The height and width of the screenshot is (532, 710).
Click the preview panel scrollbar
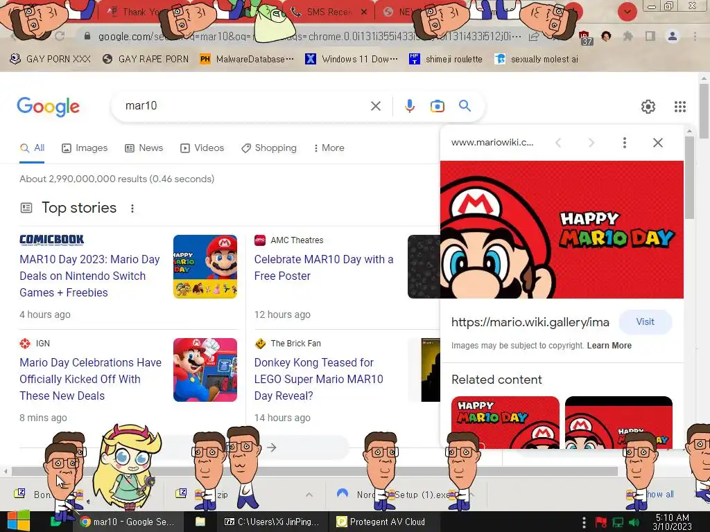tap(689, 177)
